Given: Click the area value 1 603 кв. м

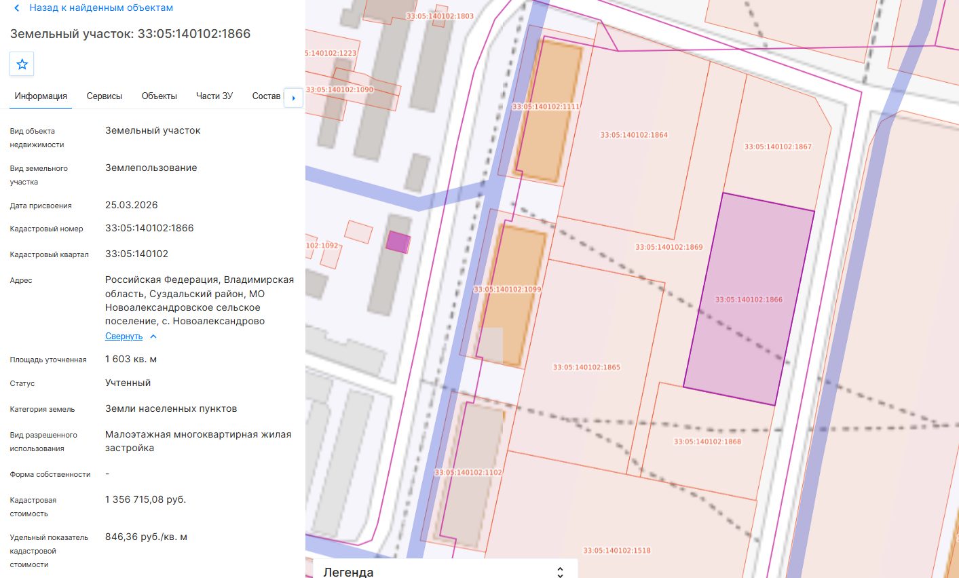Looking at the screenshot, I should click(x=131, y=359).
